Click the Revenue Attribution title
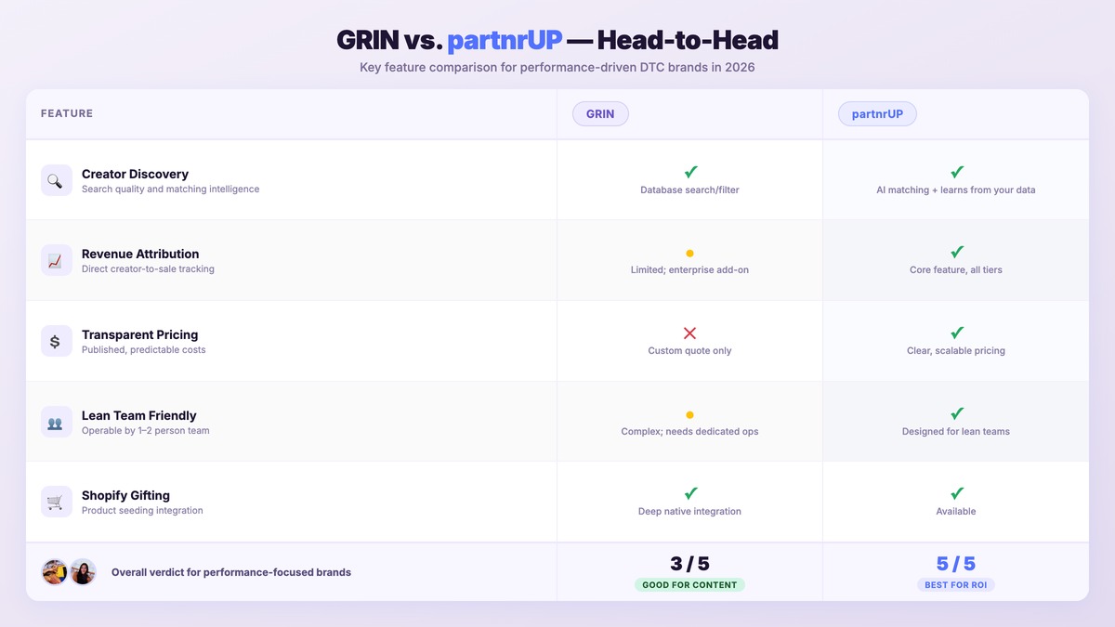Viewport: 1115px width, 627px height. coord(140,254)
